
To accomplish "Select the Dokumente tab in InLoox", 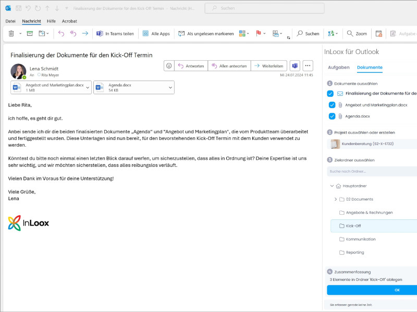I will point(370,68).
